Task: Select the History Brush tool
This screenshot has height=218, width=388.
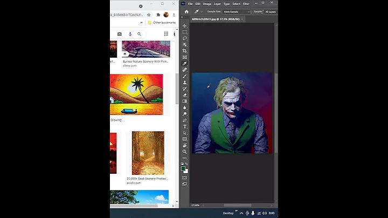Action: click(185, 88)
